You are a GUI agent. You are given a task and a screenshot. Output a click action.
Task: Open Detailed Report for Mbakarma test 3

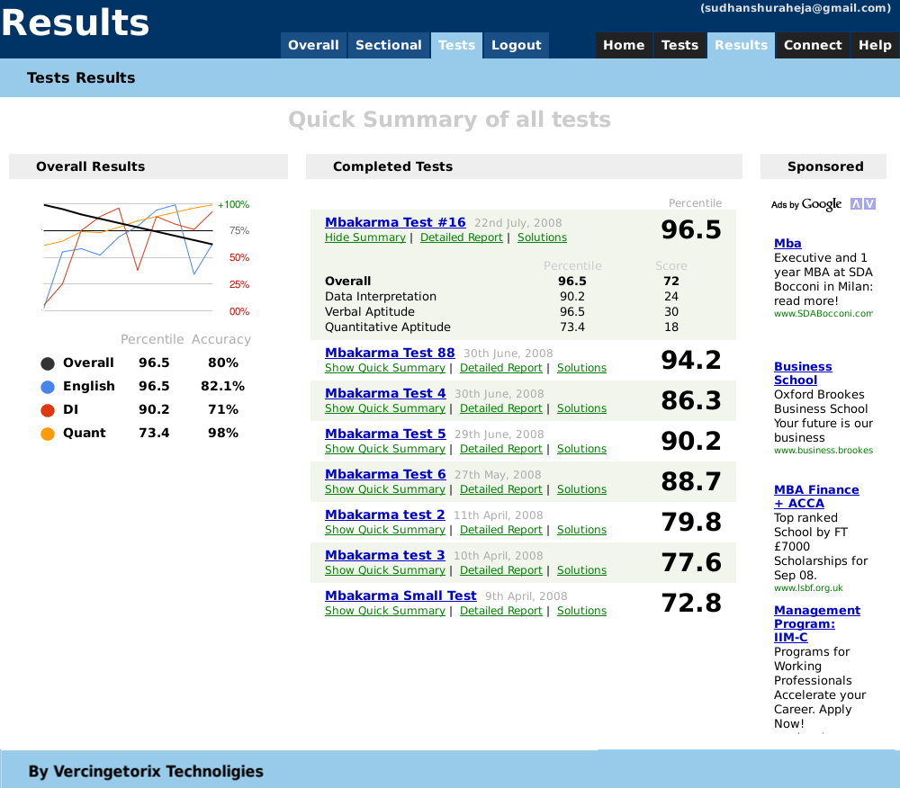(x=501, y=570)
